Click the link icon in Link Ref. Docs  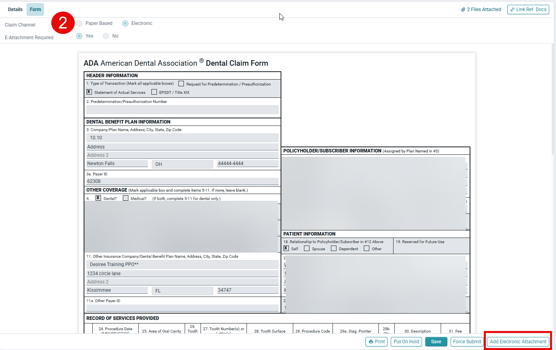(x=512, y=10)
